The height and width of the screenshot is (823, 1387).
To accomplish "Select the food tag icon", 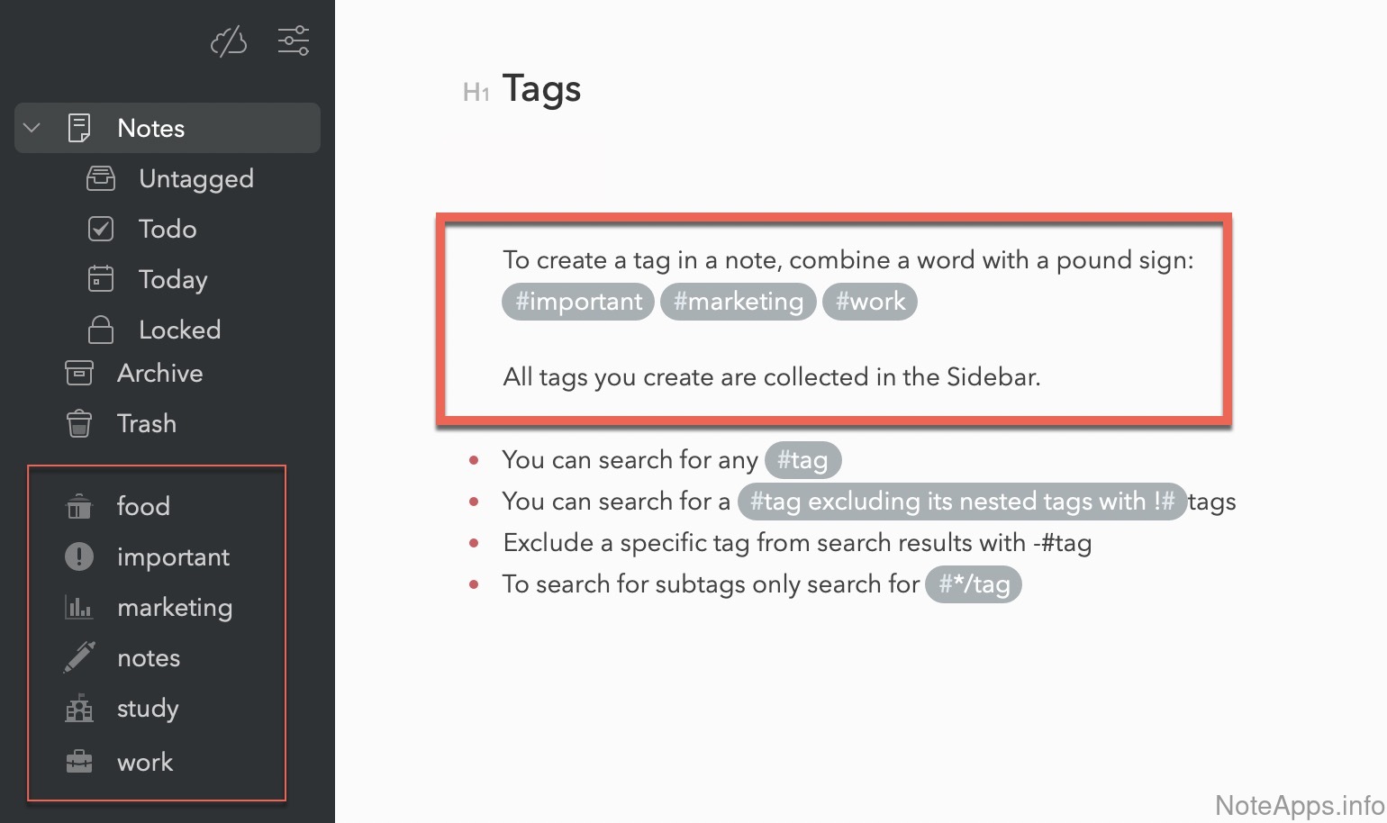I will pyautogui.click(x=79, y=506).
